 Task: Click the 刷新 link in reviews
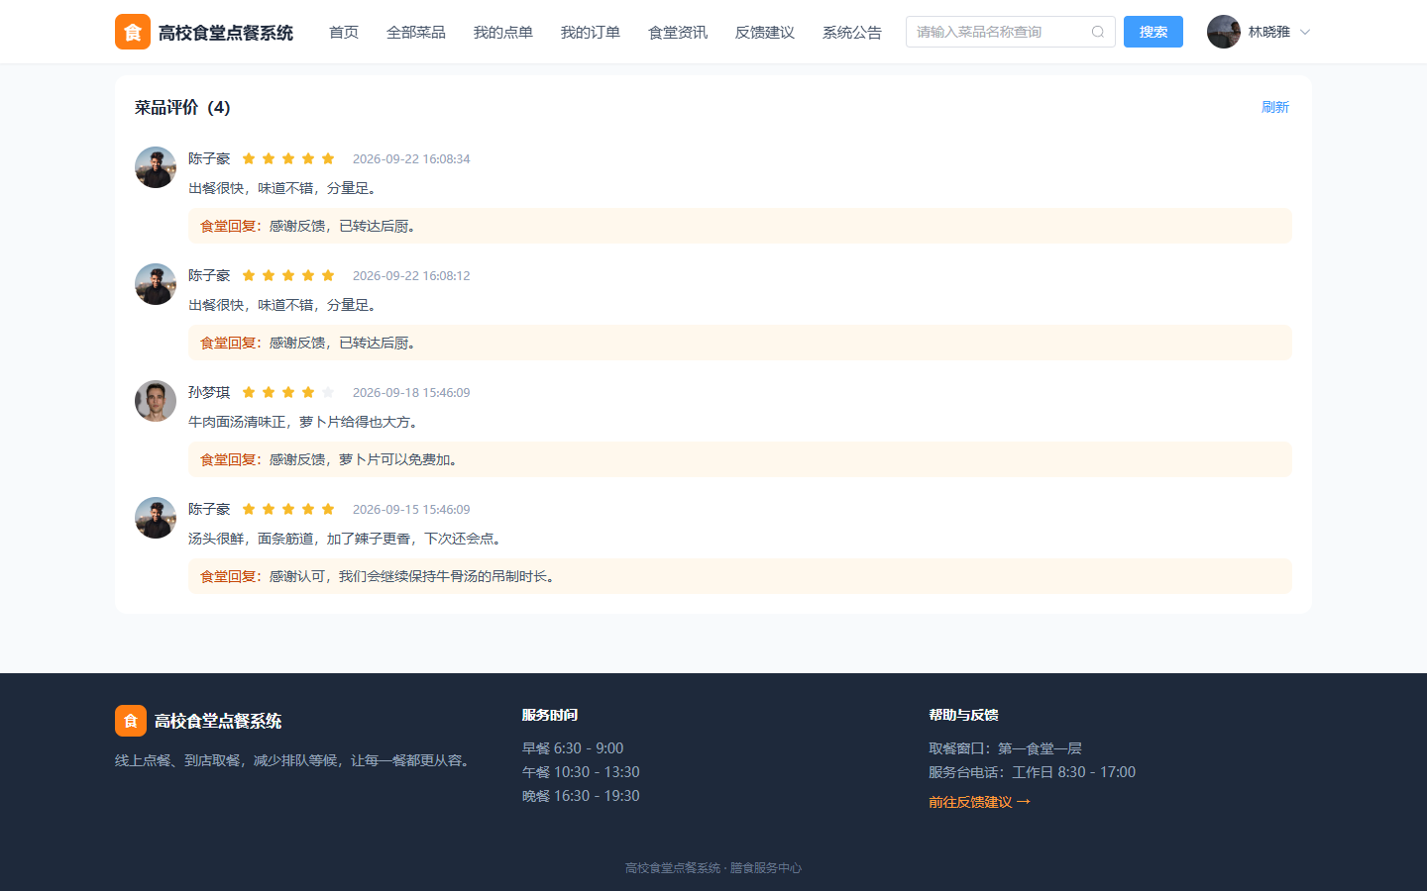point(1275,107)
